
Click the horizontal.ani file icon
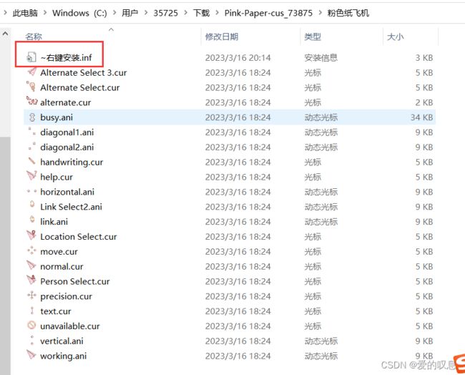click(31, 191)
